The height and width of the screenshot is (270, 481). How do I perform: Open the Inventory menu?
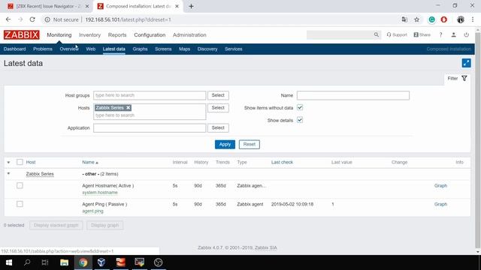(89, 35)
